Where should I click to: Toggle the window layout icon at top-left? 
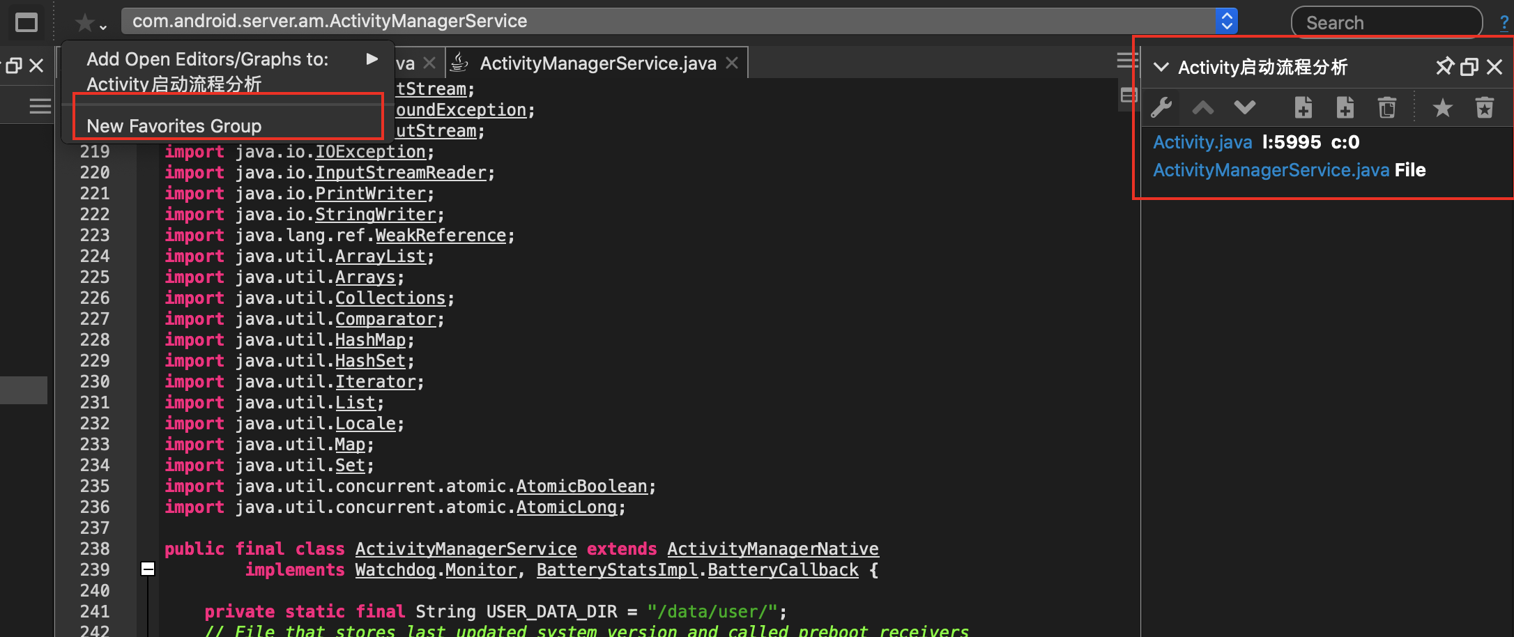(x=26, y=23)
